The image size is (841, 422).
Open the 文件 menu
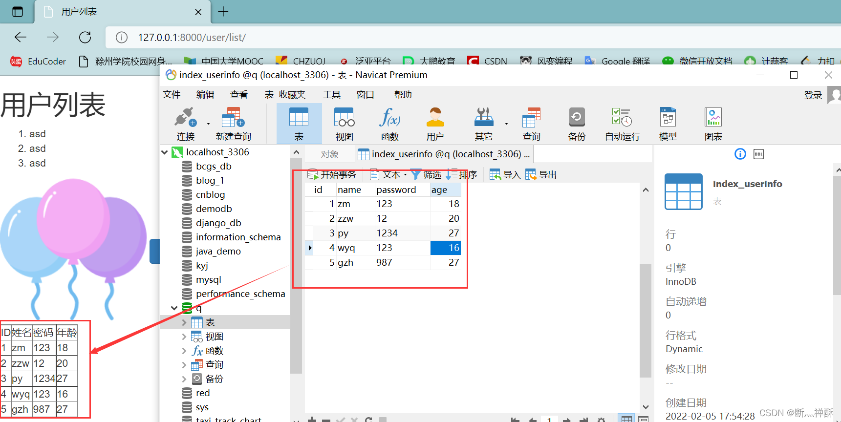(x=172, y=95)
